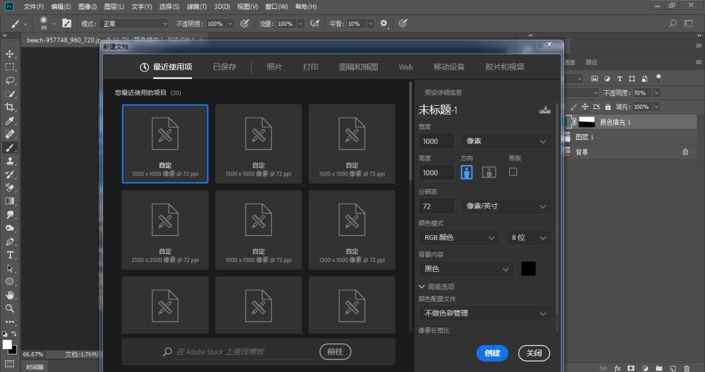Open the 路径 panel tab
Image resolution: width=705 pixels, height=372 pixels.
click(x=591, y=62)
